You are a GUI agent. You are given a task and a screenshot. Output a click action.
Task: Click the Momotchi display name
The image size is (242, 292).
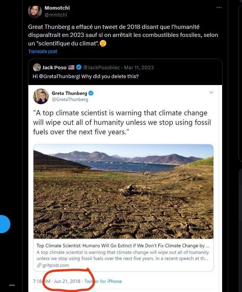pos(57,8)
